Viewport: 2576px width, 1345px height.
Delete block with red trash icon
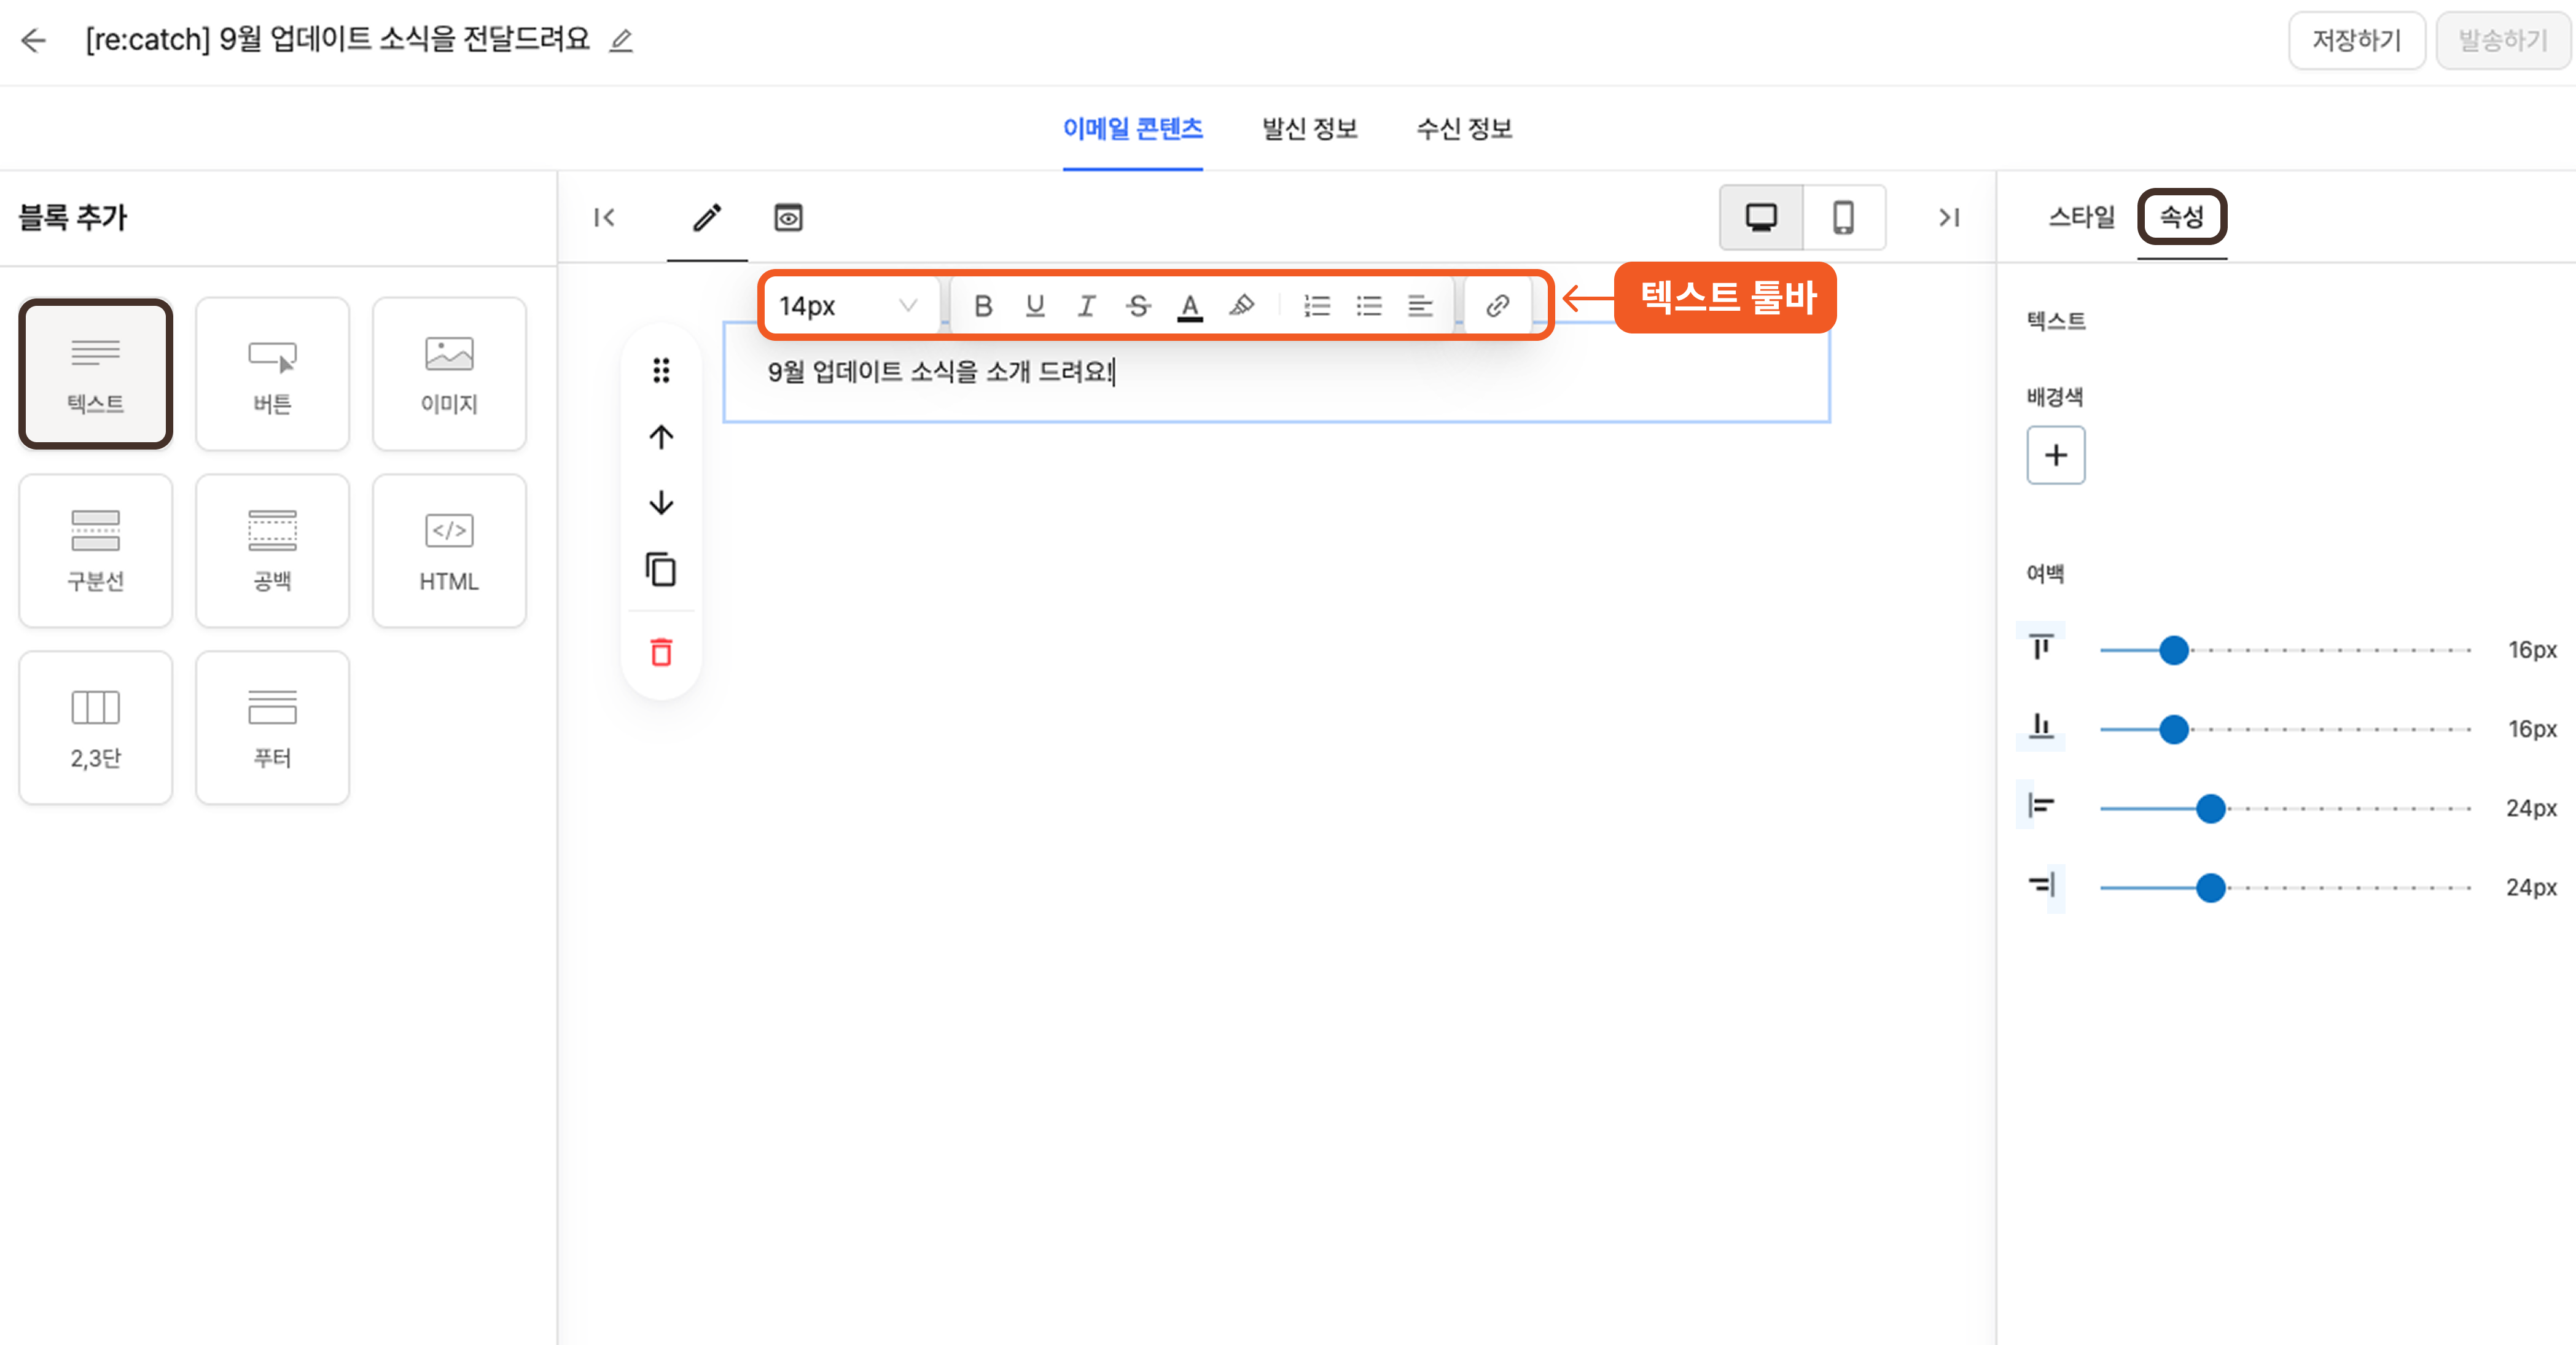click(661, 652)
